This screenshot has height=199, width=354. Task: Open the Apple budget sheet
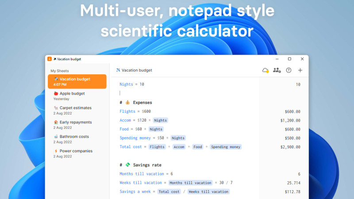[x=77, y=96]
